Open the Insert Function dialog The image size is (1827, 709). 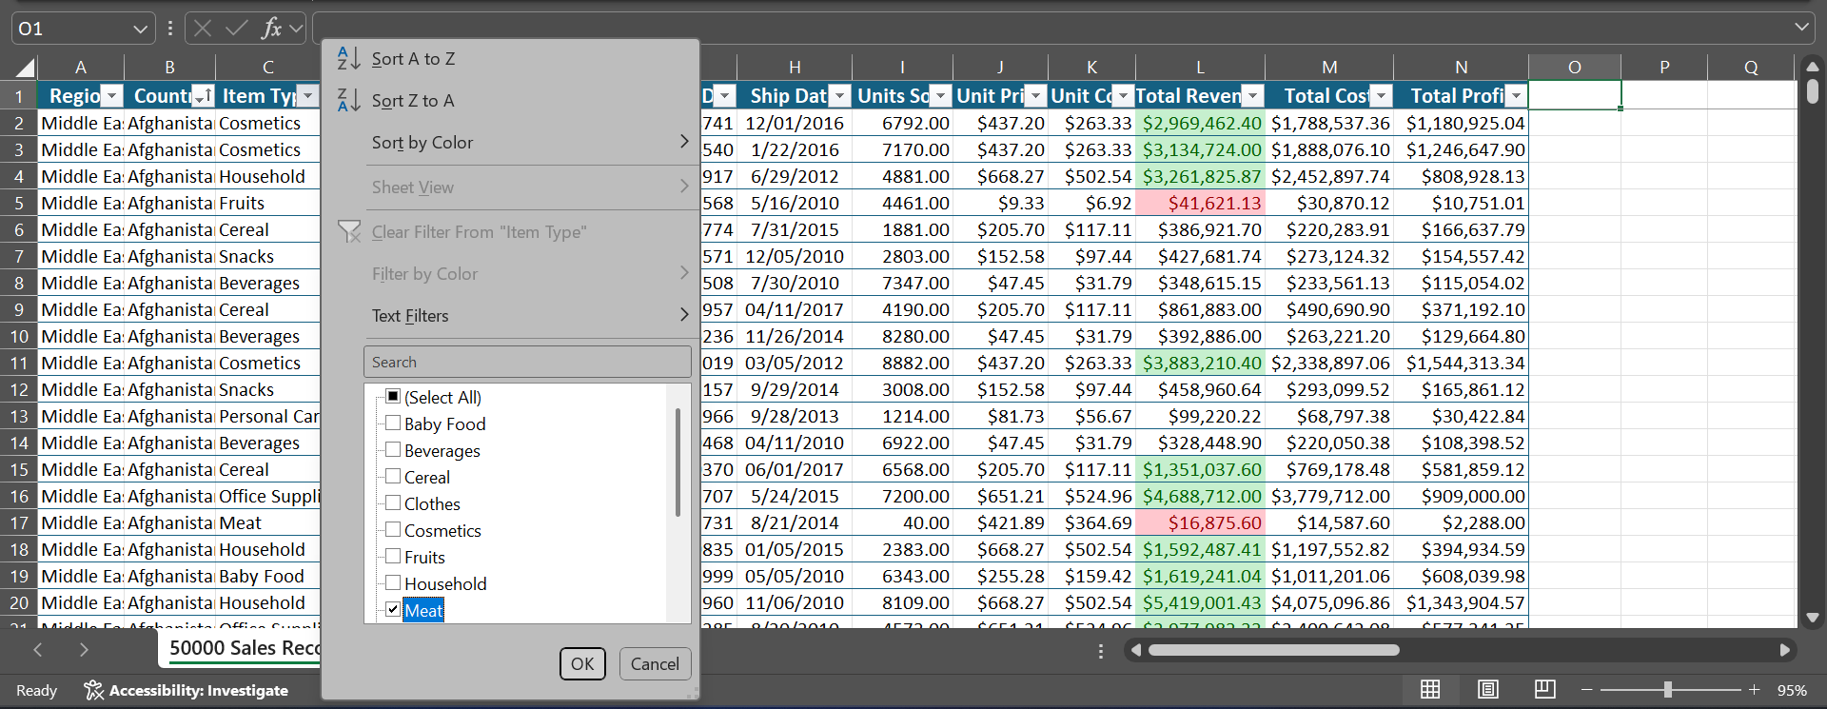click(271, 29)
